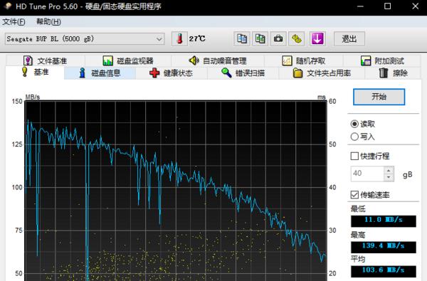Viewport: 427px width, 281px height.
Task: Increase the short stroke gB stepper value
Action: point(389,171)
